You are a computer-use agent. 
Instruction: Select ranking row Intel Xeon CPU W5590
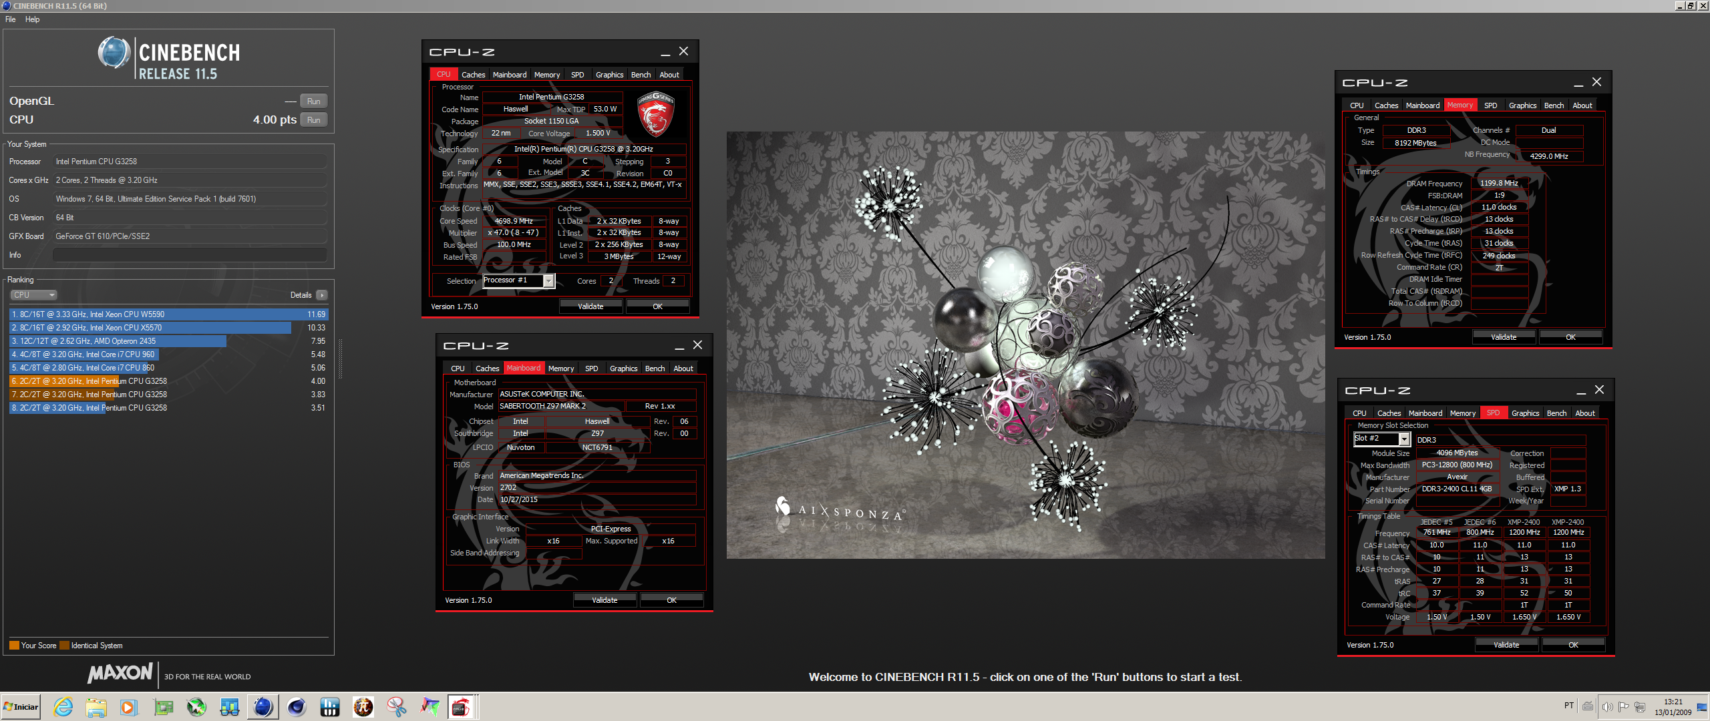[168, 314]
